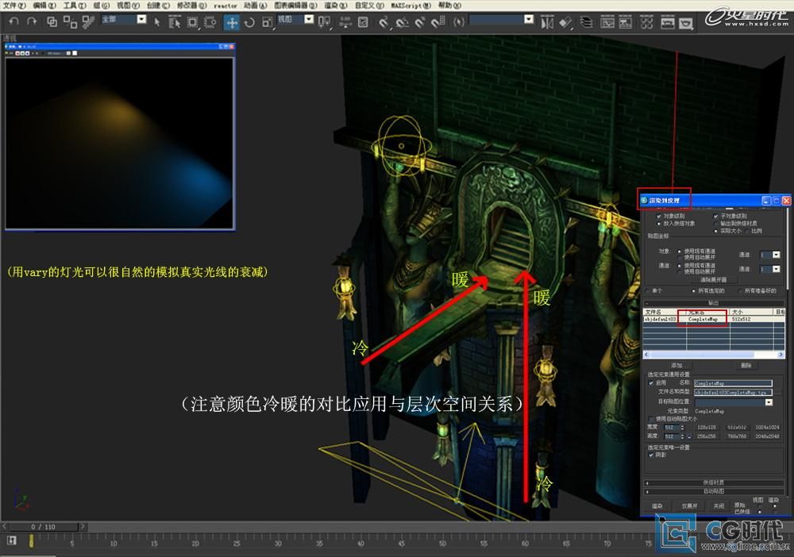
Task: Click the 1024x1024 size preset button
Action: (x=767, y=428)
